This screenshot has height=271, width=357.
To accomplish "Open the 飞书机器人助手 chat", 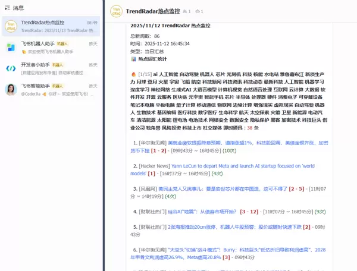I will coord(51,48).
